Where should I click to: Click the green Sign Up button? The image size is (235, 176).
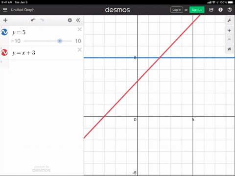click(197, 10)
